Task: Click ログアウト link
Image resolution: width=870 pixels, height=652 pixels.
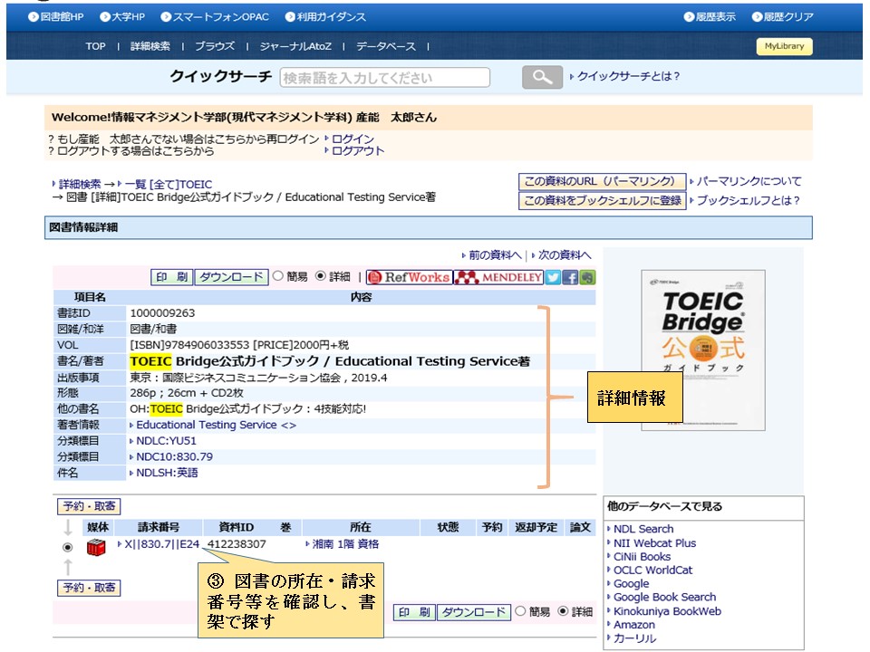Action: (358, 151)
